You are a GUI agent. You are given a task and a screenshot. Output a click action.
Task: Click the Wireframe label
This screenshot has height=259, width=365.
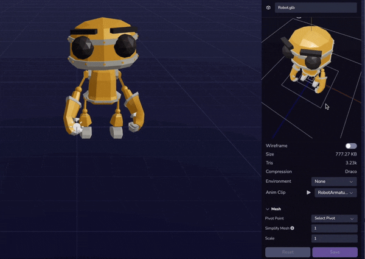click(276, 146)
